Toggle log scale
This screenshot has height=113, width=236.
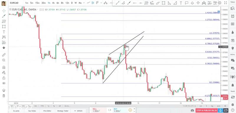click(212, 106)
